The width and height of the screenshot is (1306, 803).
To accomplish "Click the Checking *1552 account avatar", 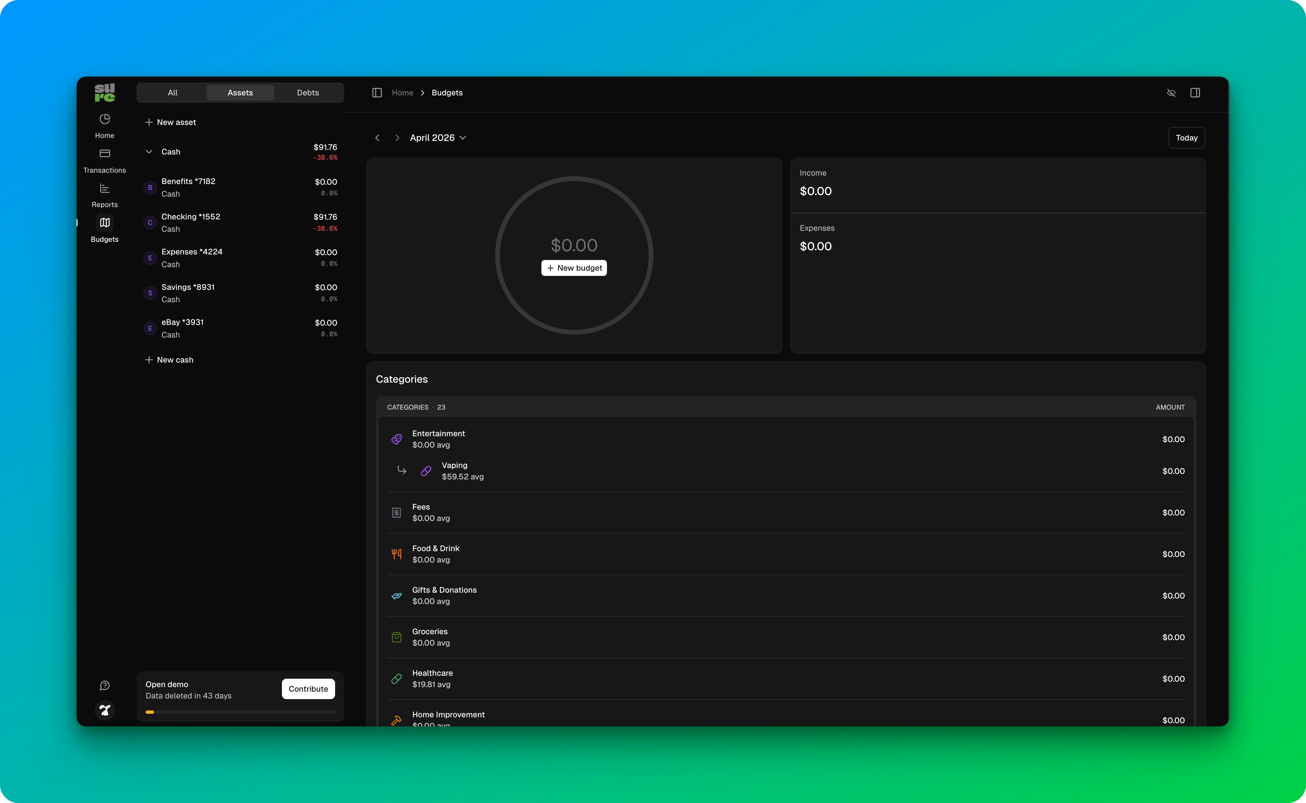I will pos(150,223).
